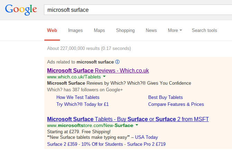Click the www.microsoftstore.com/New-Surface URL text
Screen dimensions: 232x152
click(x=90, y=126)
